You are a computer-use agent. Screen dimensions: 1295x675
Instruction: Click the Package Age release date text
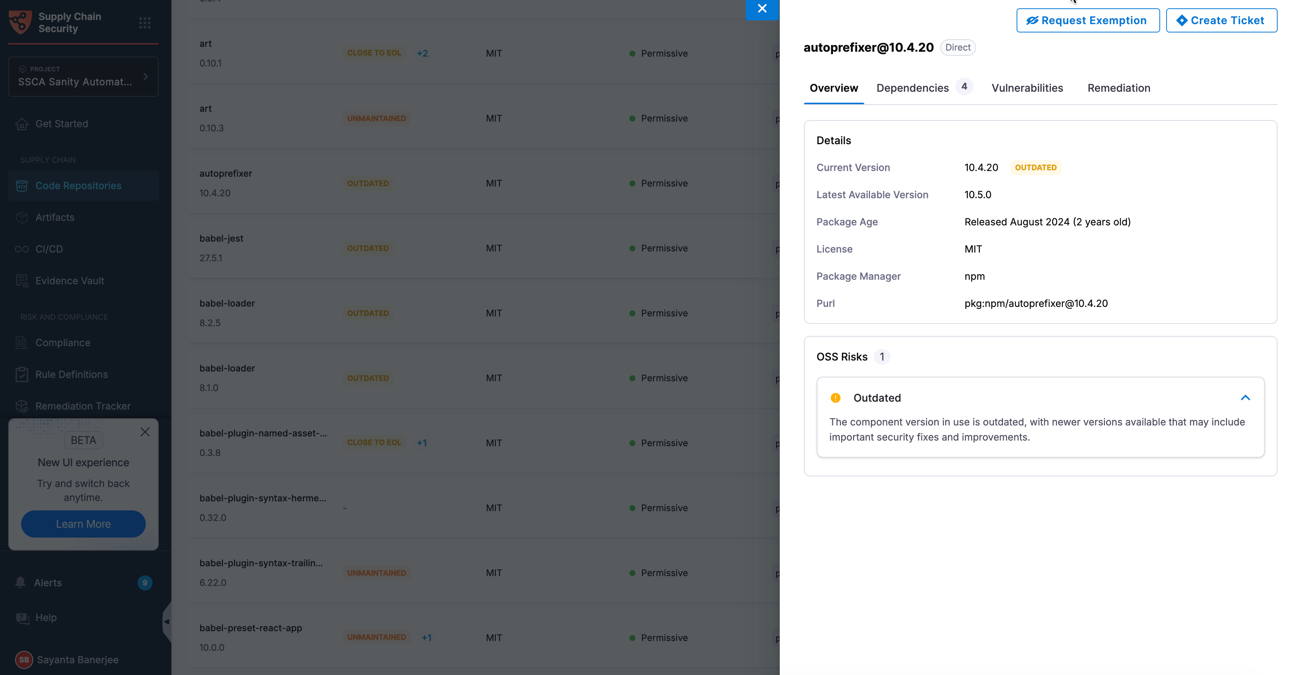click(1047, 222)
